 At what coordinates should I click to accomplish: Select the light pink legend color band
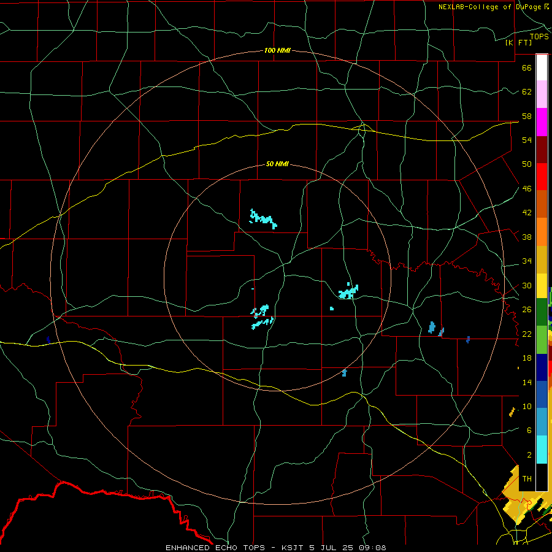click(542, 94)
